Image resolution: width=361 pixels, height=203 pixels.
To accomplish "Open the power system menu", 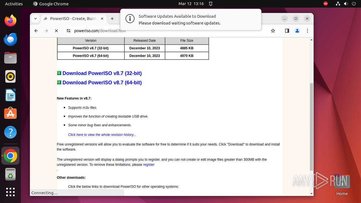I will pyautogui.click(x=354, y=4).
